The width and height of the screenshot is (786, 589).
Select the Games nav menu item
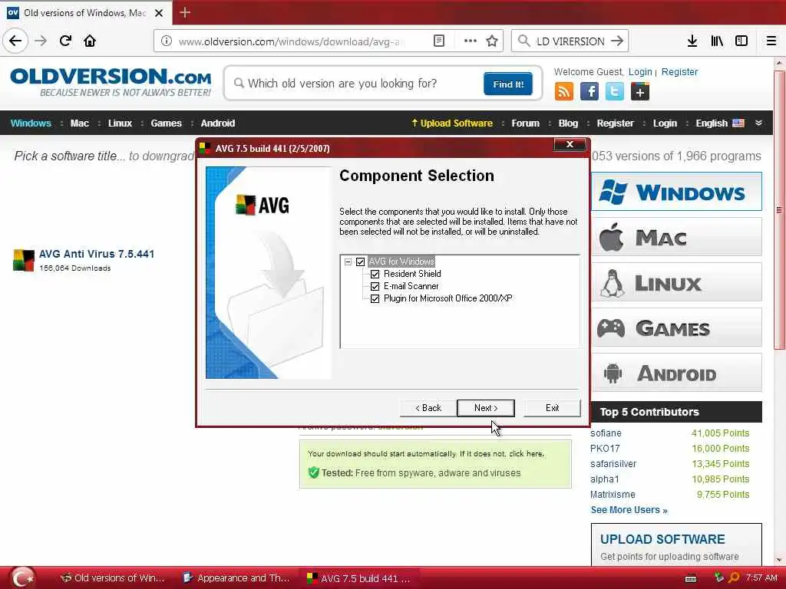[167, 123]
